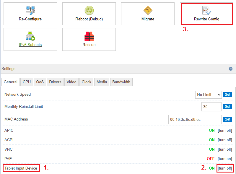Click the Re-Configure network icon
This screenshot has width=236, height=174.
[30, 10]
